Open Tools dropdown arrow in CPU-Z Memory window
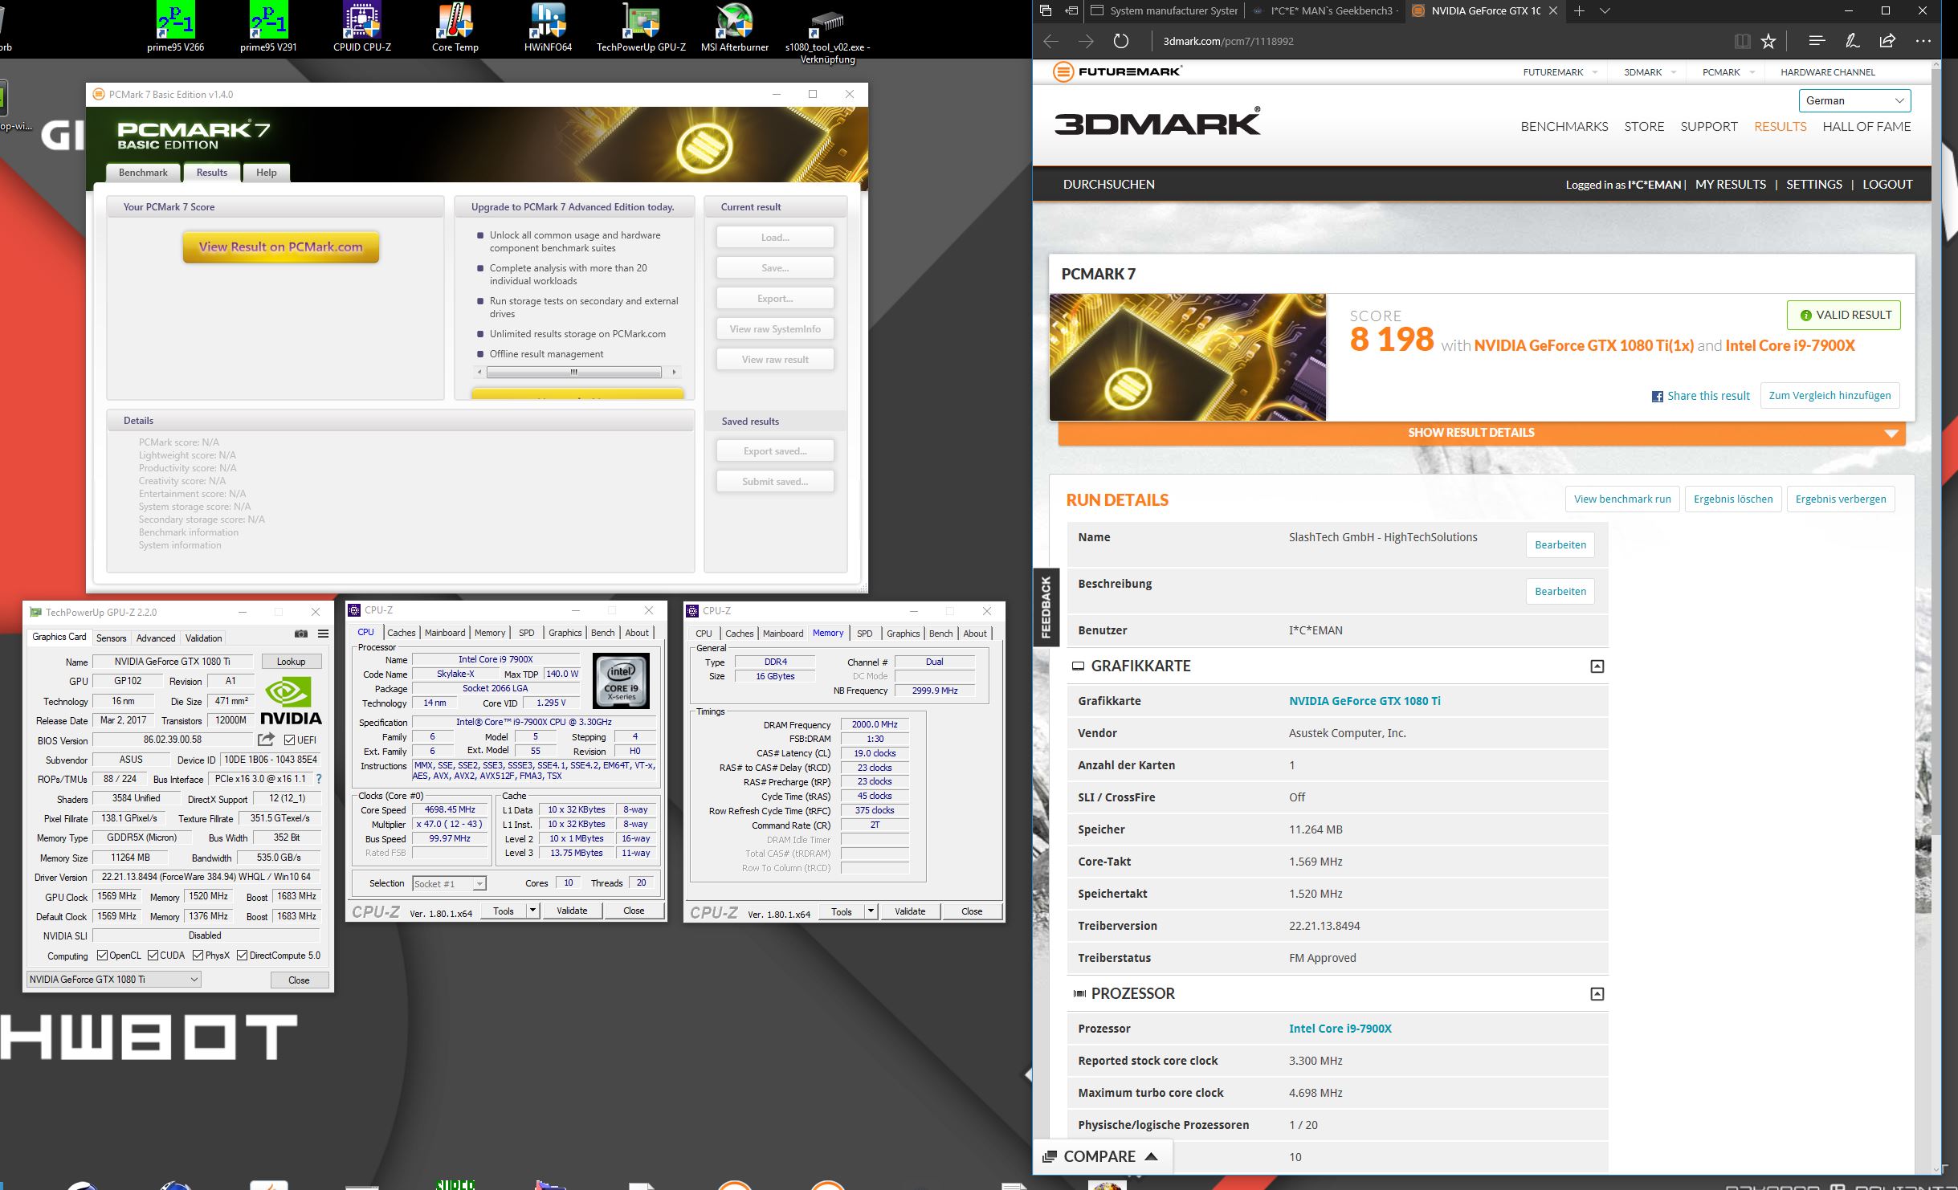This screenshot has height=1190, width=1958. tap(871, 911)
